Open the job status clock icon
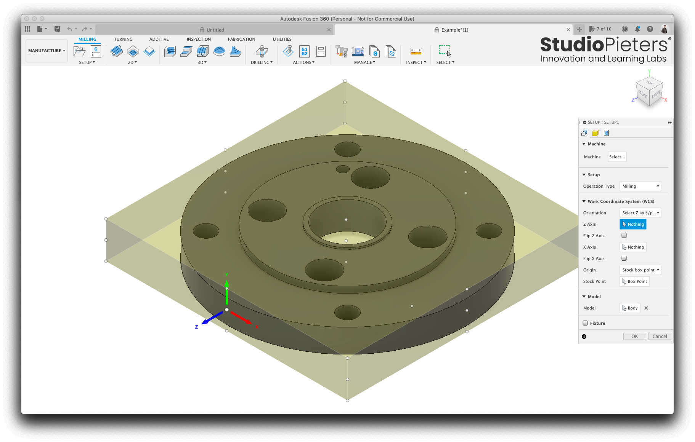695x442 pixels. point(624,29)
